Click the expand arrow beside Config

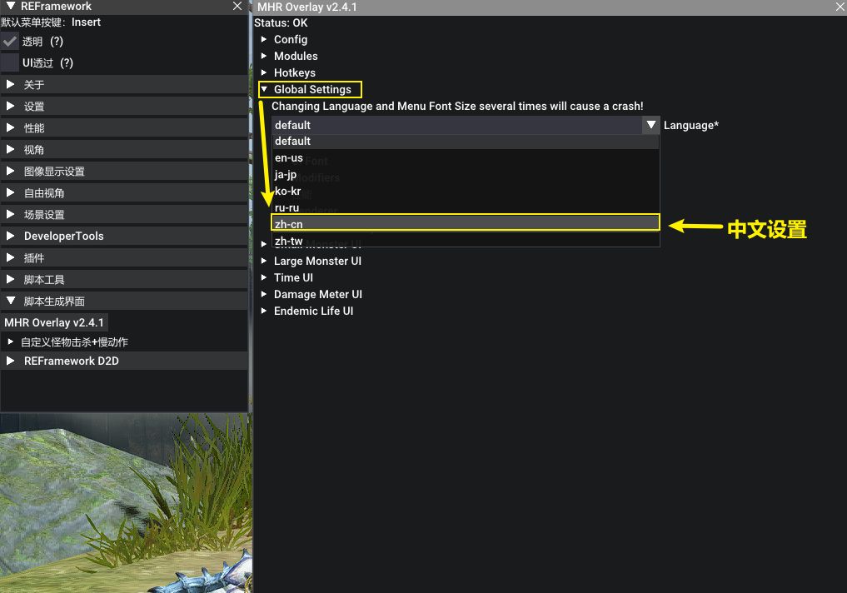point(264,39)
